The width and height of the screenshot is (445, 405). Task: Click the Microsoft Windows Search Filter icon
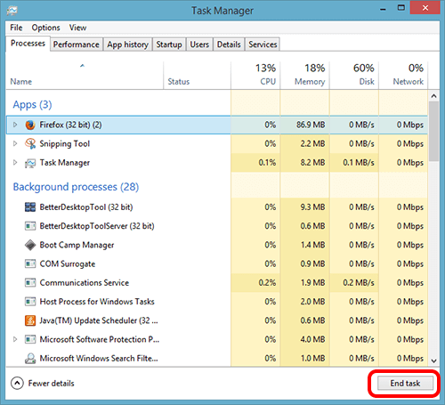(x=30, y=359)
